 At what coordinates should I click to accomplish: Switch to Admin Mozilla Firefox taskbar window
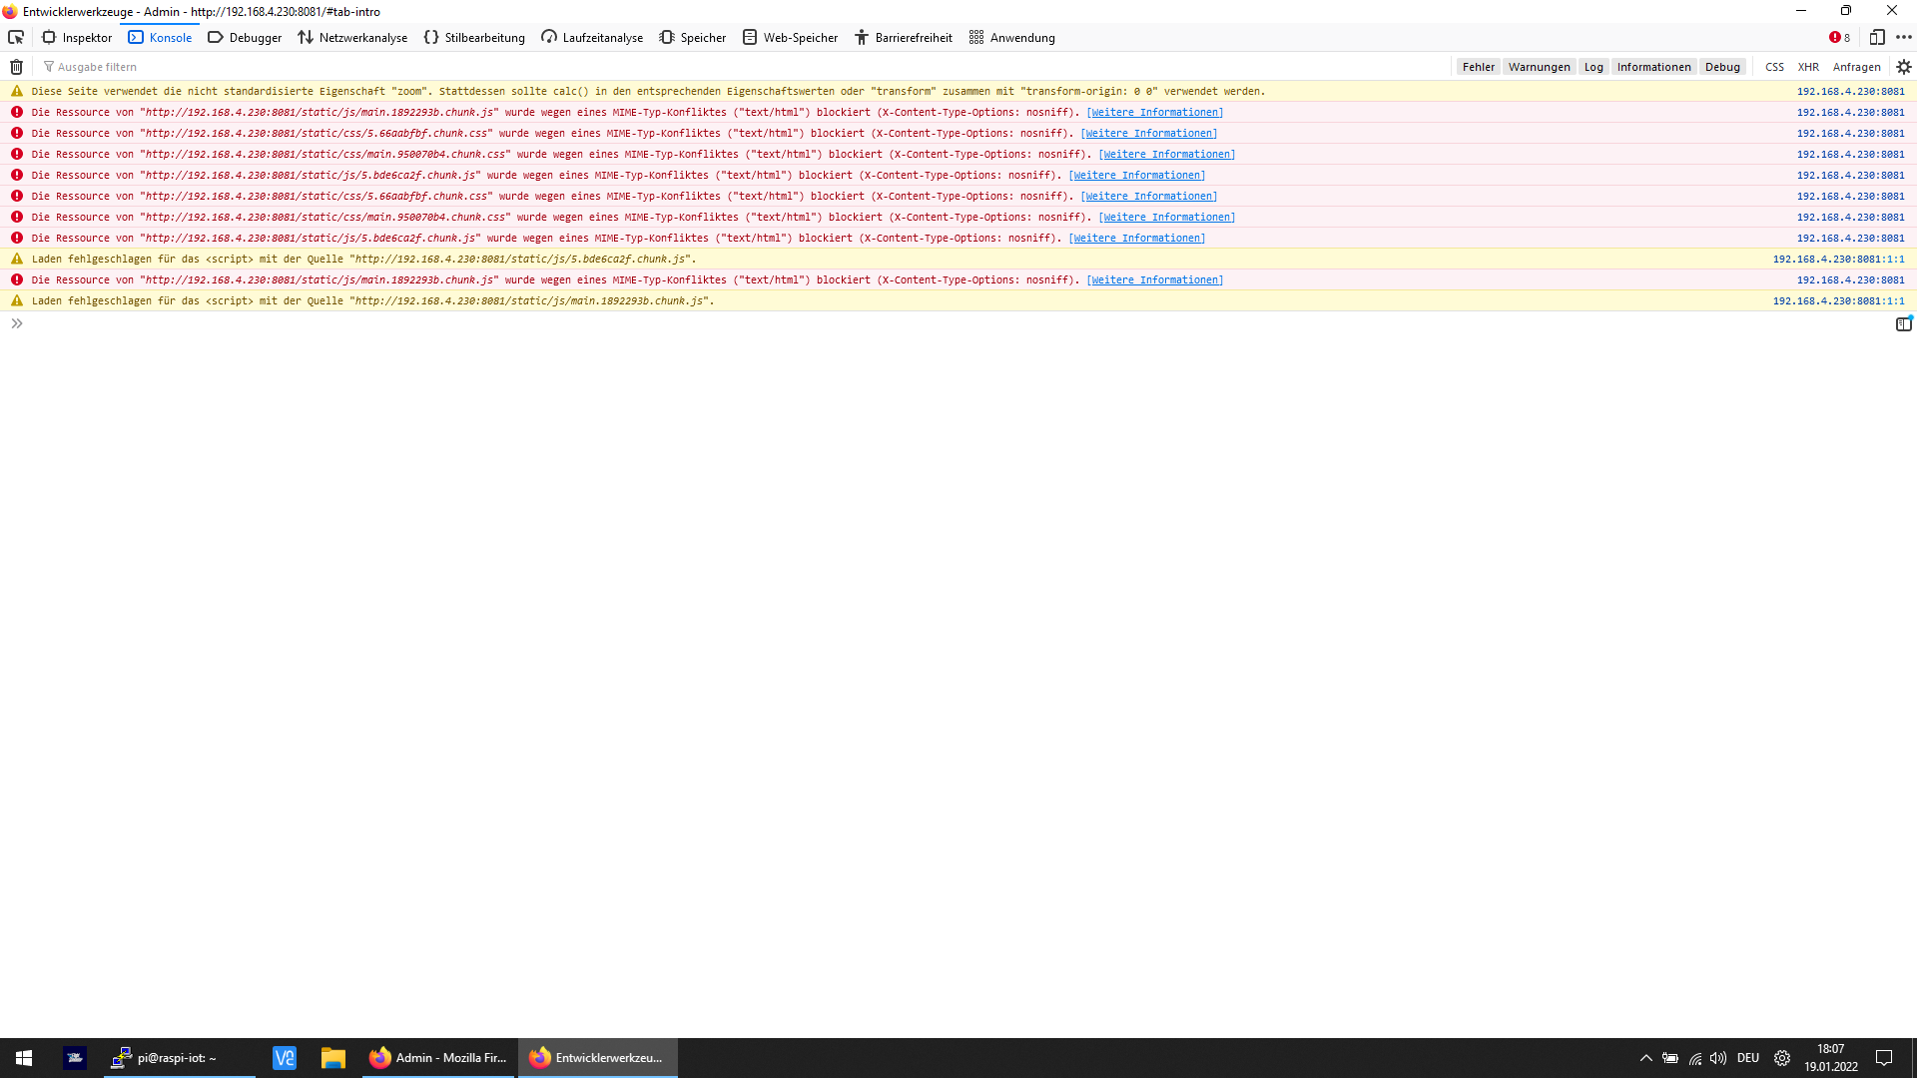tap(438, 1057)
